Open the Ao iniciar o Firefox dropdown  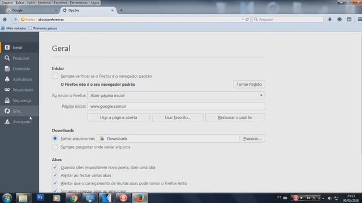[176, 95]
